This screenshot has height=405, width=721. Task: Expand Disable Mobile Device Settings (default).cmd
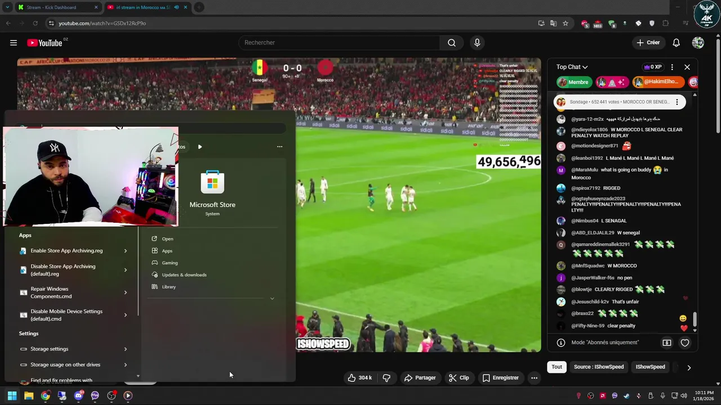(x=125, y=315)
